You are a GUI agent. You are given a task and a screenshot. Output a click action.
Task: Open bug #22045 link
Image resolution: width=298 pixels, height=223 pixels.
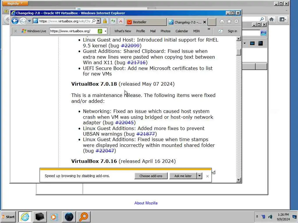pos(125,123)
